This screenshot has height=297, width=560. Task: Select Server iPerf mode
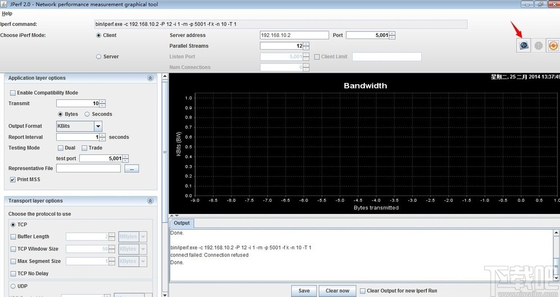tap(98, 57)
